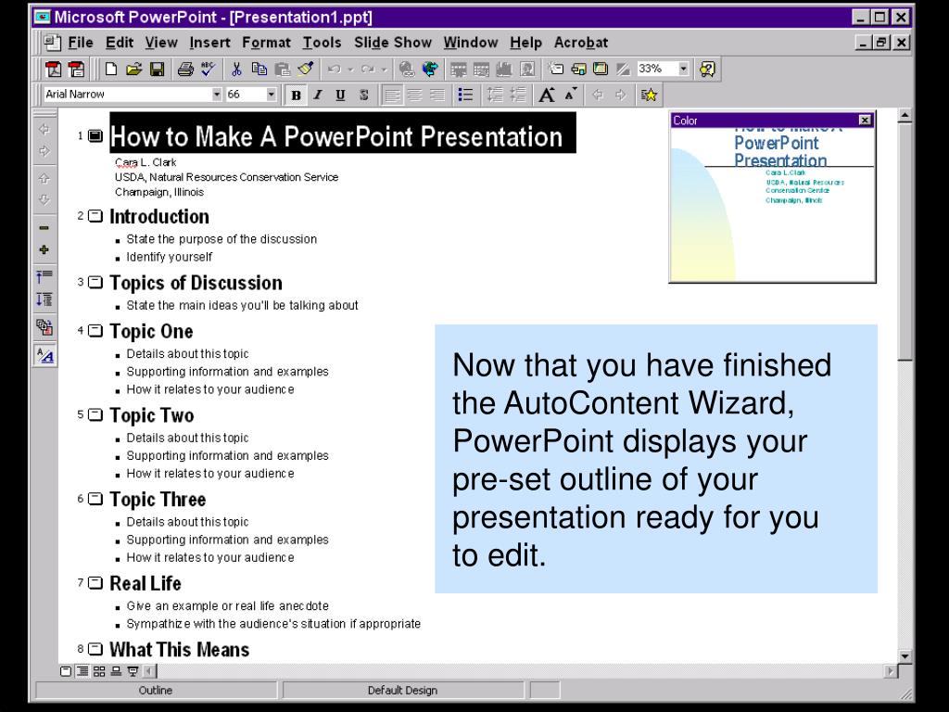The image size is (949, 712).
Task: Click the Default Design status bar button
Action: click(402, 691)
